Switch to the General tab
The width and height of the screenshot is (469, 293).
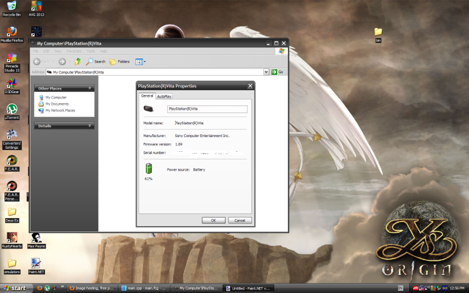[x=147, y=96]
